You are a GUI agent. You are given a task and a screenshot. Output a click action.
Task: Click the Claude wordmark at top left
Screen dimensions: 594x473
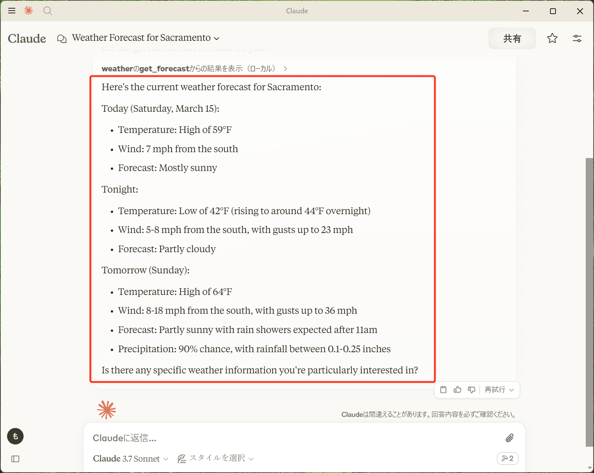[x=27, y=38]
